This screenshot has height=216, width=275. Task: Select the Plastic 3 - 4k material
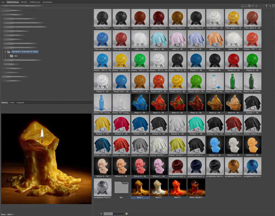tap(234, 61)
